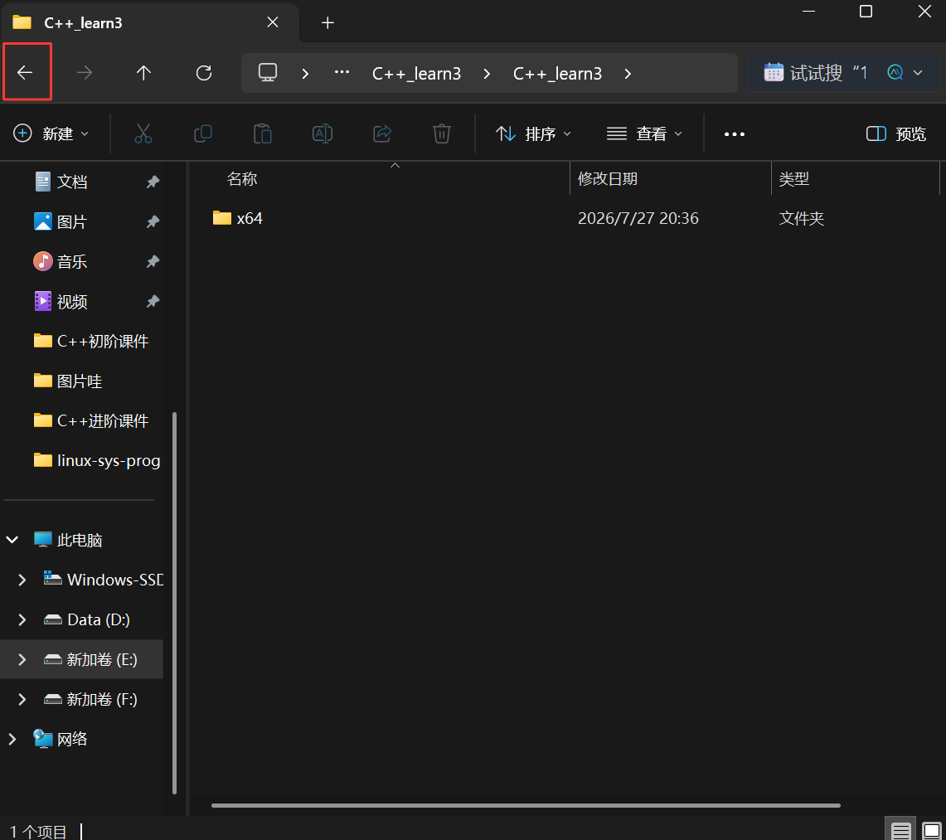The image size is (946, 840).
Task: Click the Copy icon in toolbar
Action: (x=202, y=134)
